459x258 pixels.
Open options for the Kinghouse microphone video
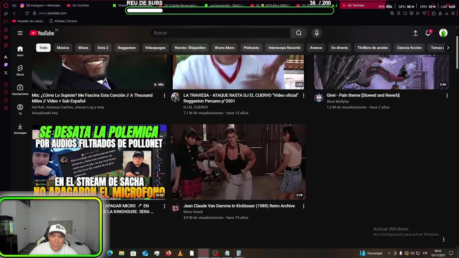pos(164,206)
